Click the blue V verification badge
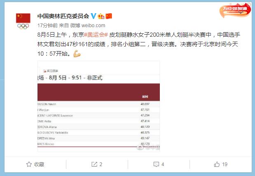The width and height of the screenshot is (255, 176). (94, 16)
